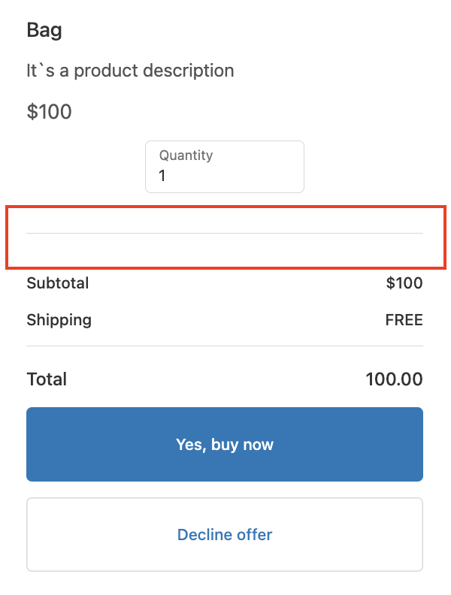Click the Quantity field label
The height and width of the screenshot is (595, 451).
[x=186, y=156]
